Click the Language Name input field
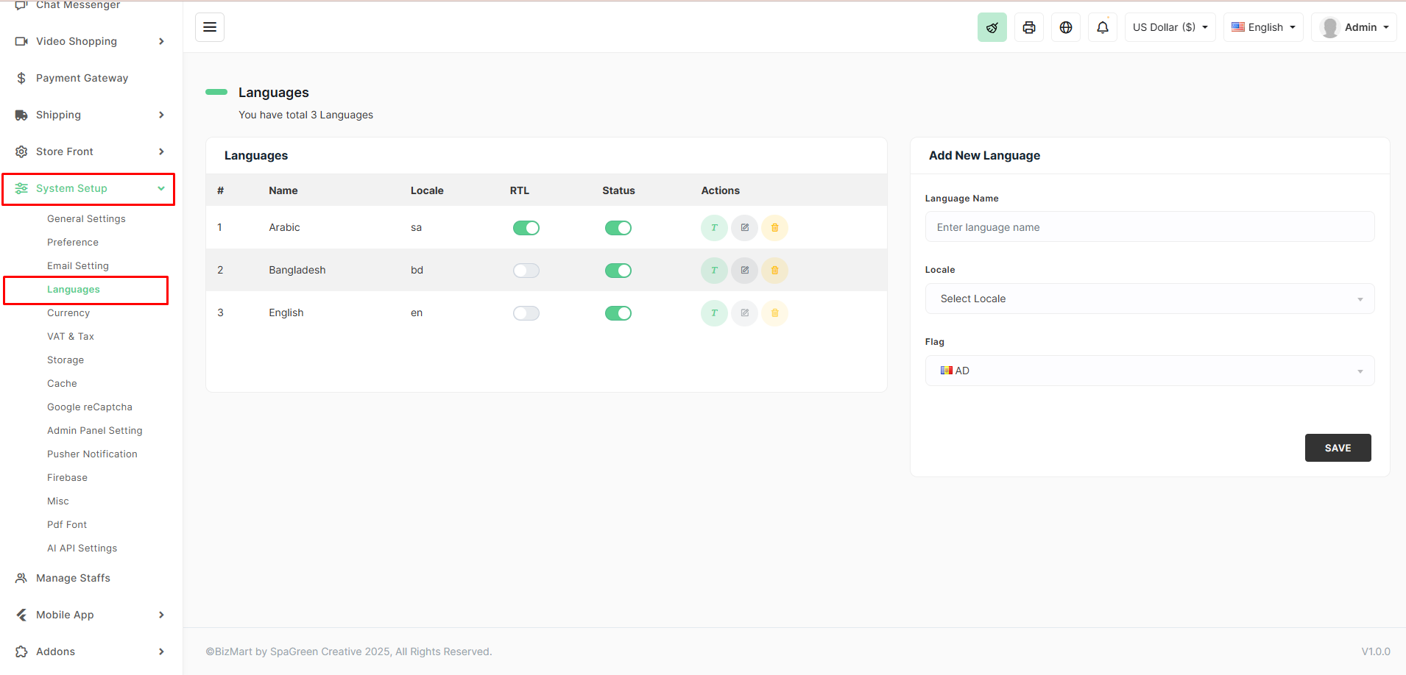 coord(1149,227)
